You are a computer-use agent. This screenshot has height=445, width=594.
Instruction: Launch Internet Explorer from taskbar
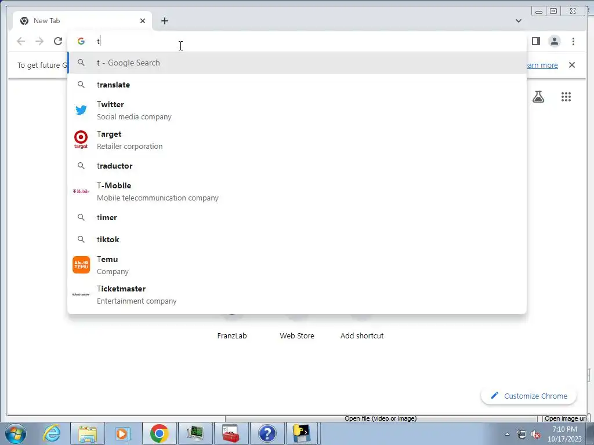(52, 433)
